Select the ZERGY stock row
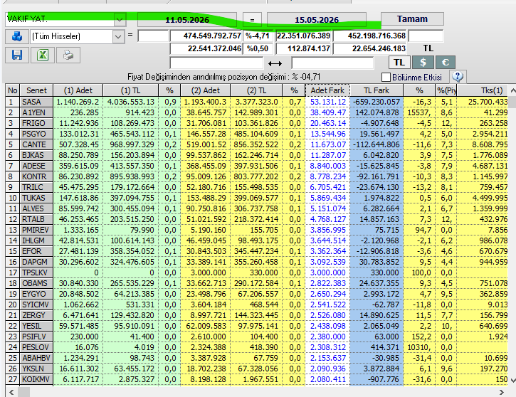516x397 pixels. pos(257,315)
